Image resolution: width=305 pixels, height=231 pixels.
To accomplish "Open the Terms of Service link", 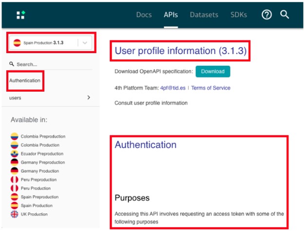I will (210, 88).
